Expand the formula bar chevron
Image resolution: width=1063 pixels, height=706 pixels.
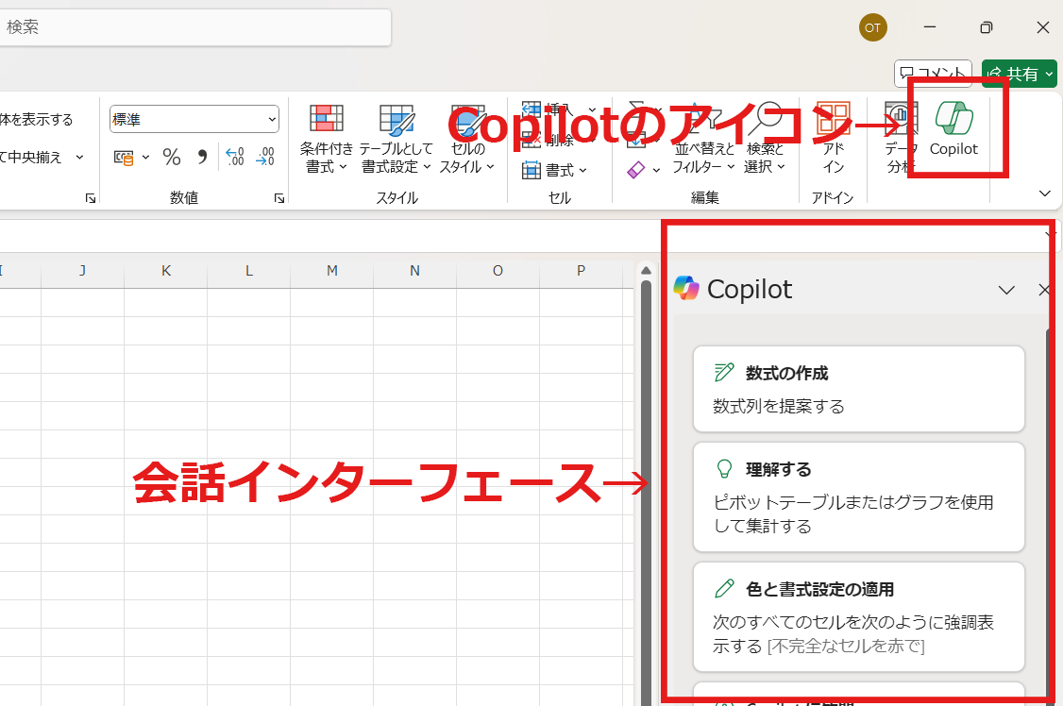point(1050,235)
